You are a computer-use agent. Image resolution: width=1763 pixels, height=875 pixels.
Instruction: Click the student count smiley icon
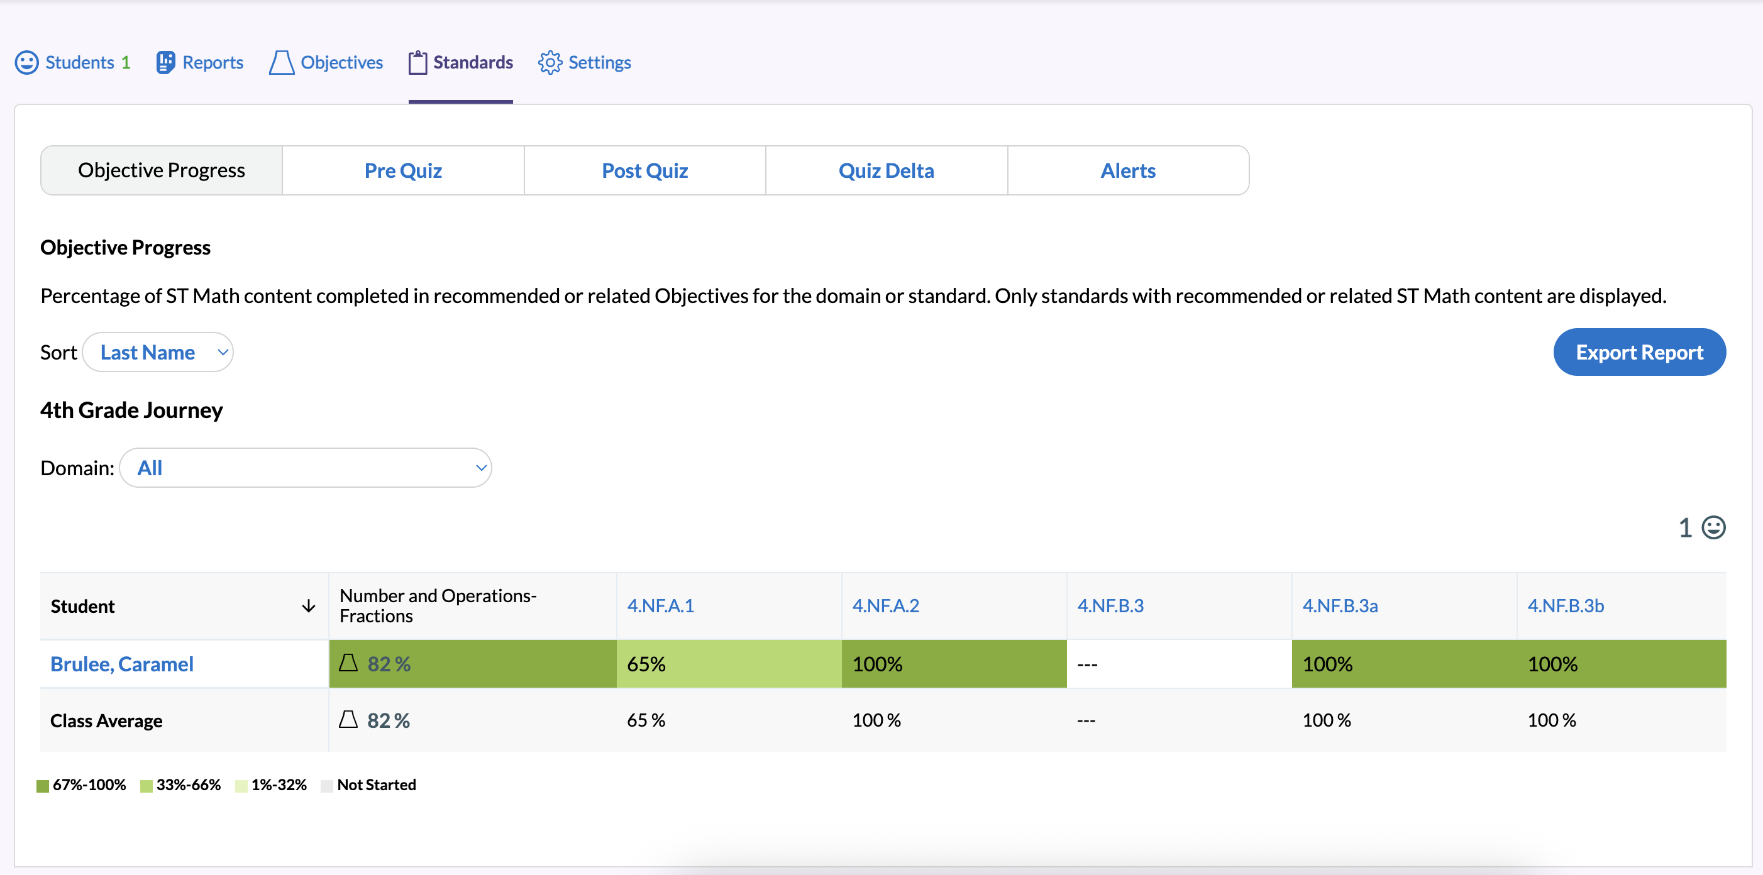pos(1713,527)
